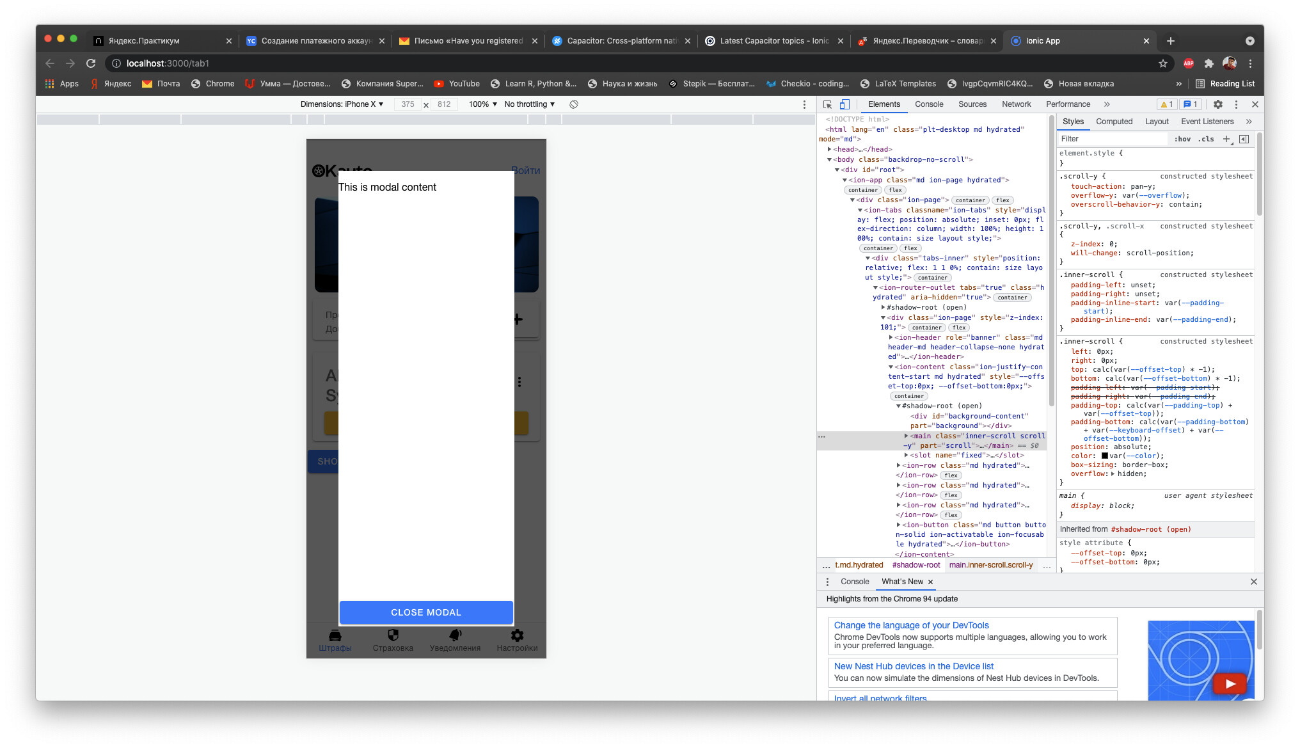Expand the ion-header element node

pyautogui.click(x=891, y=337)
